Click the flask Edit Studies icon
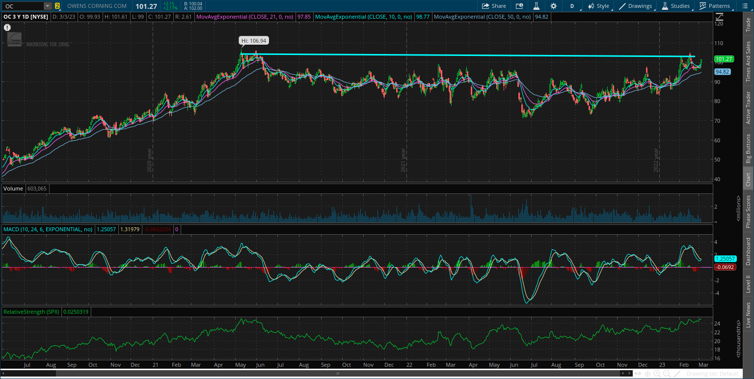The image size is (754, 379). pos(537,6)
